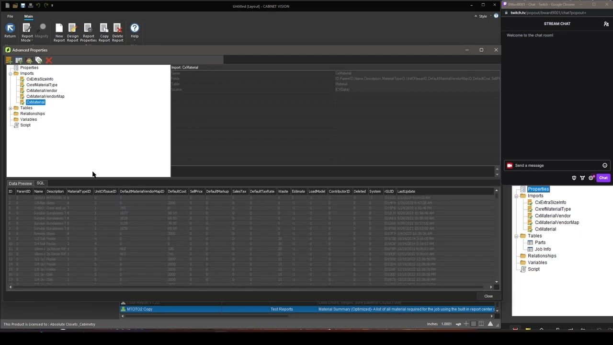Select CxExtraSizeInfo in Advanced Properties tree

(x=40, y=79)
